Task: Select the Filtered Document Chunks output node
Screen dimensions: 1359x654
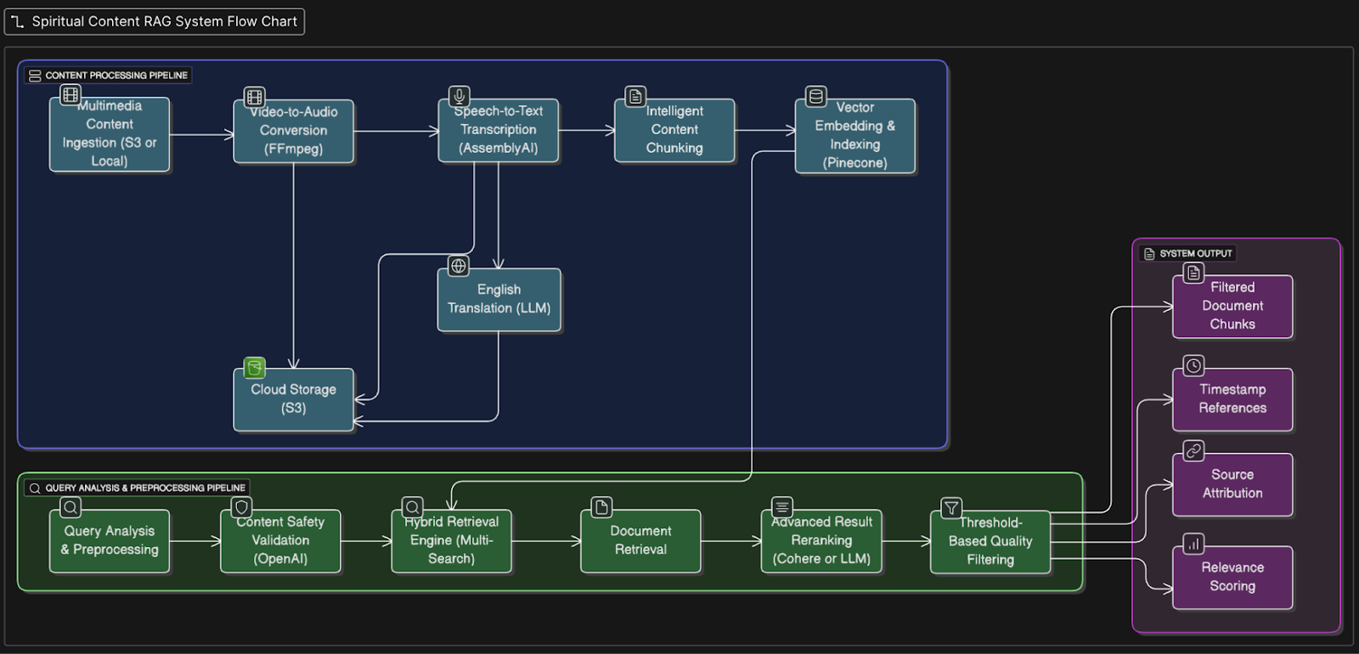Action: point(1232,307)
